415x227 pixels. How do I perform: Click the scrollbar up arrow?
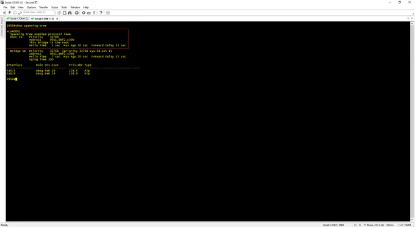coord(412,24)
